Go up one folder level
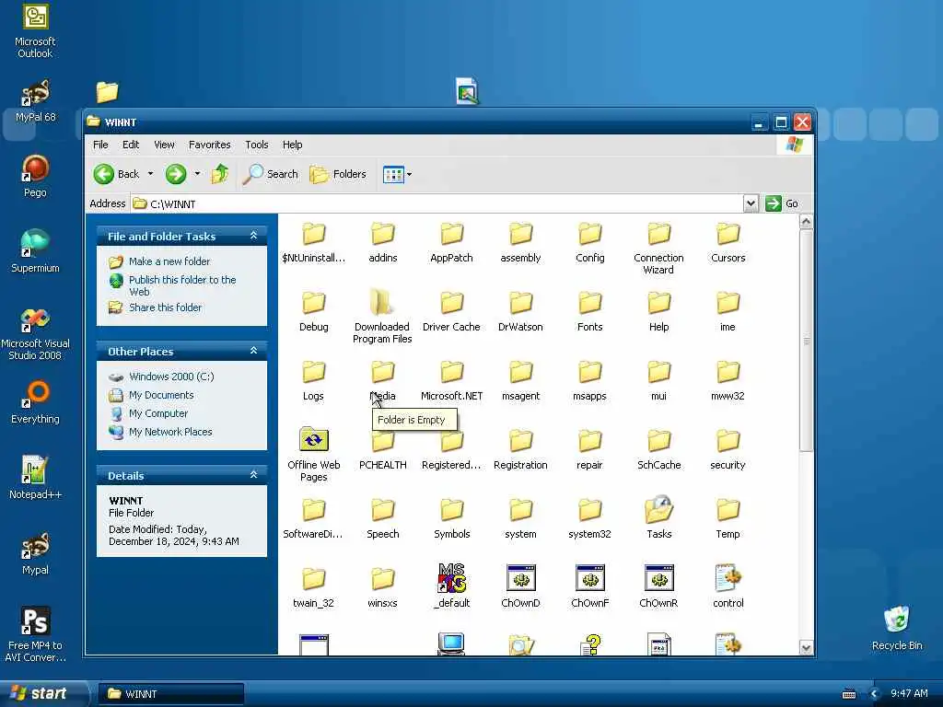This screenshot has width=943, height=707. (x=220, y=174)
